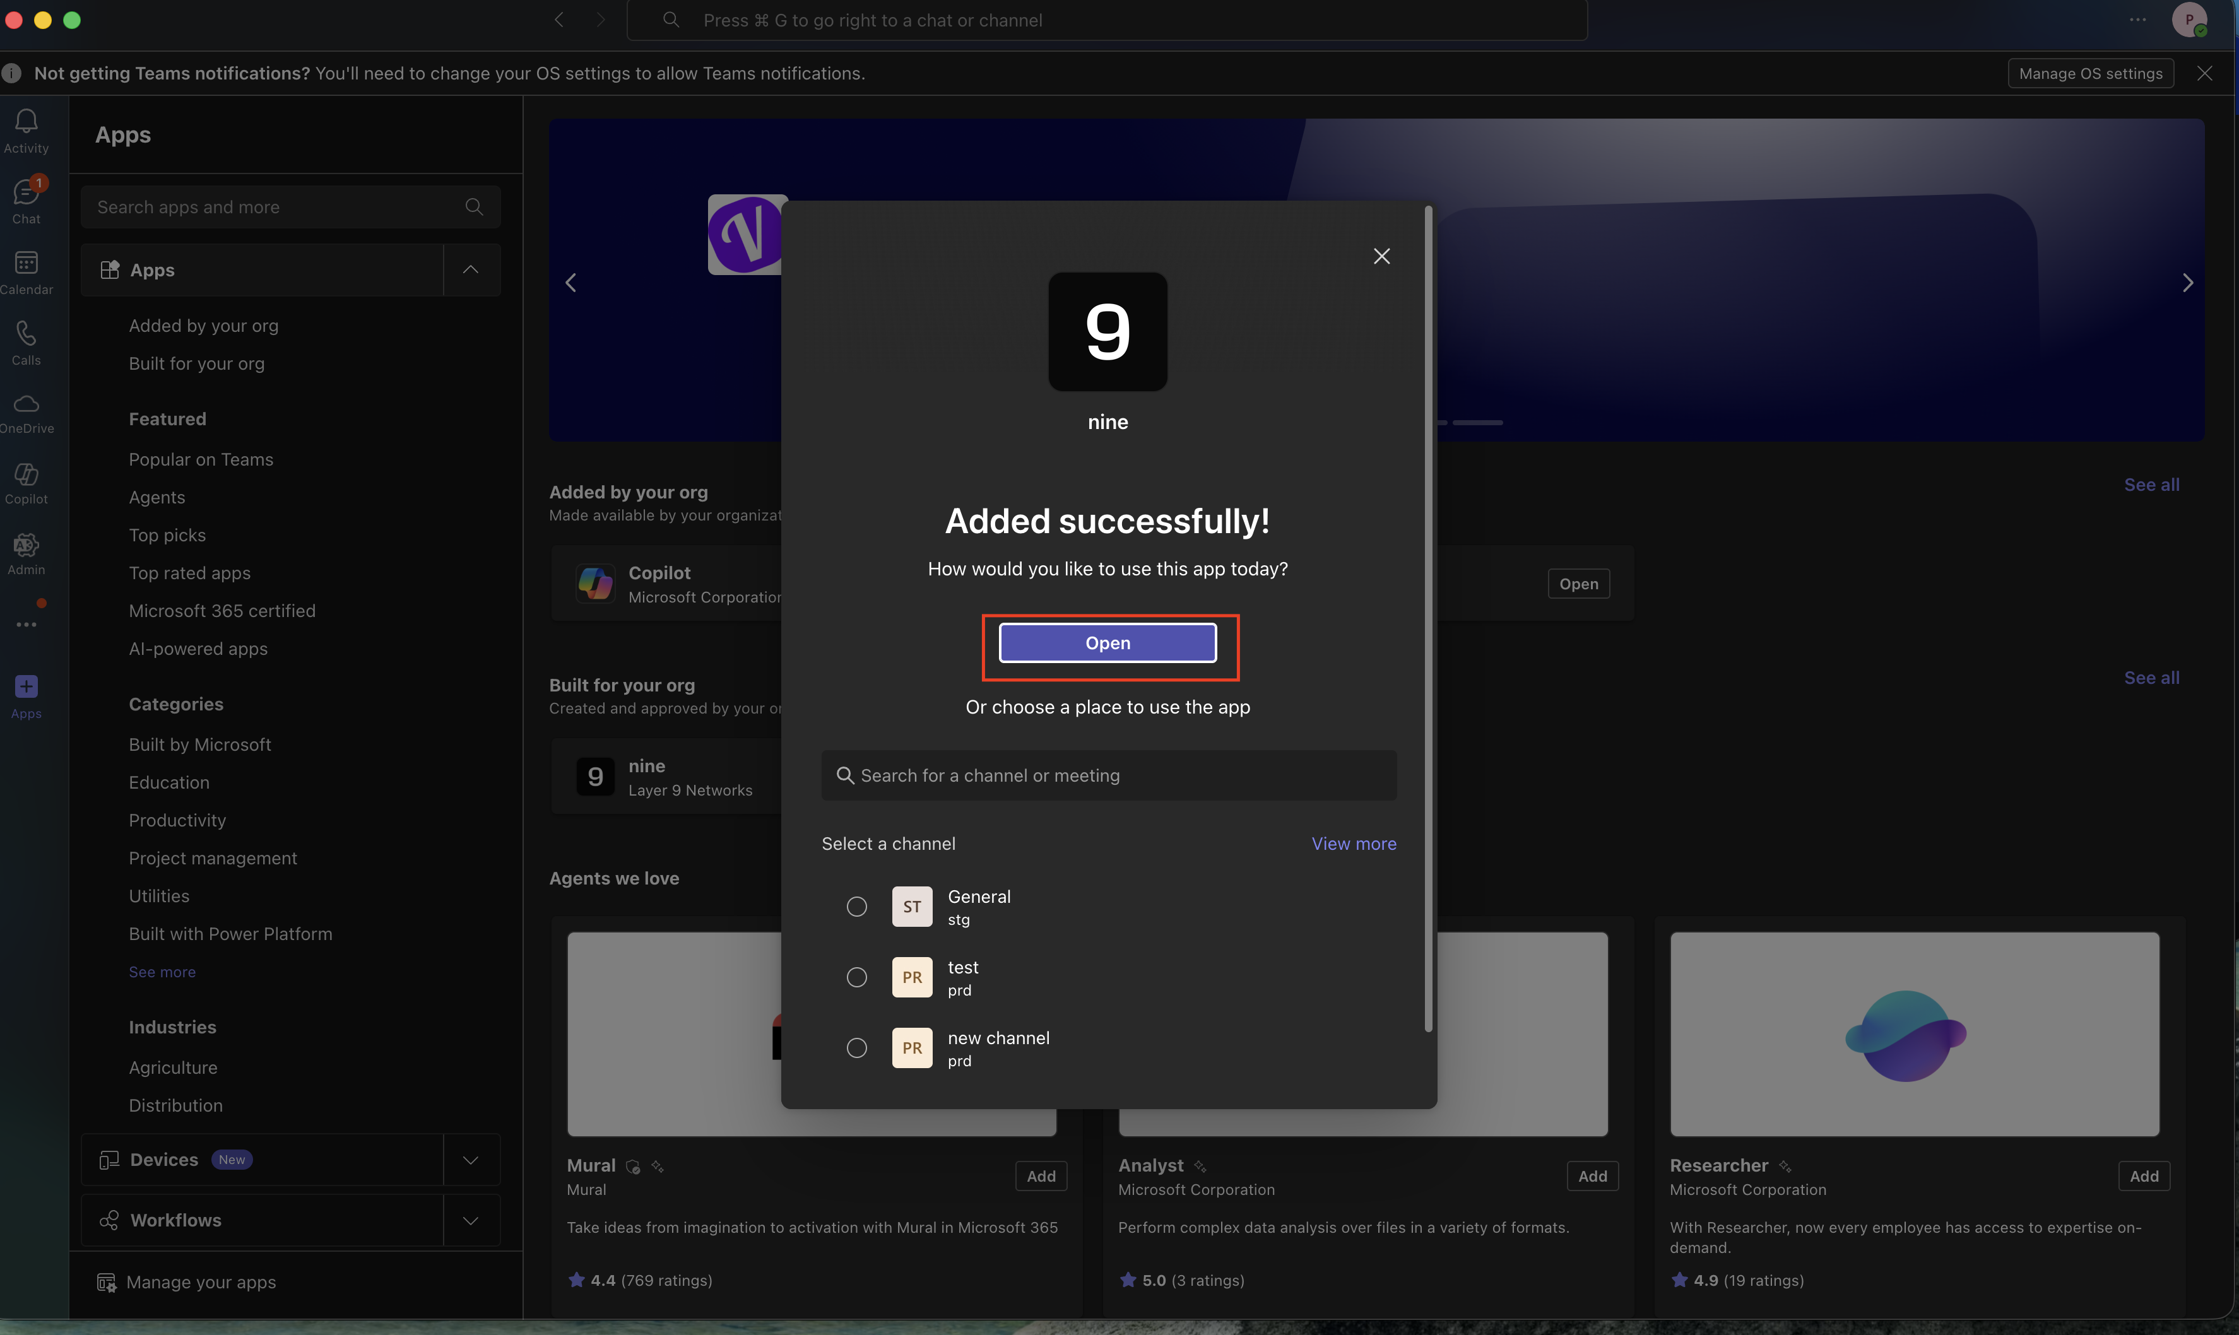Show next banner slide
Image resolution: width=2239 pixels, height=1335 pixels.
pyautogui.click(x=2188, y=283)
